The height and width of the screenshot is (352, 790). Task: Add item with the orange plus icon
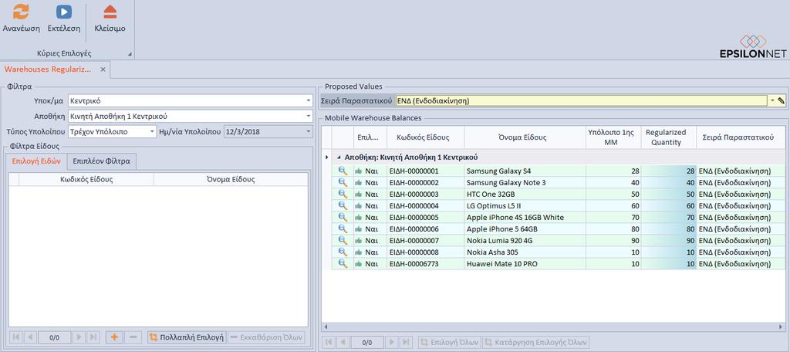tap(114, 337)
